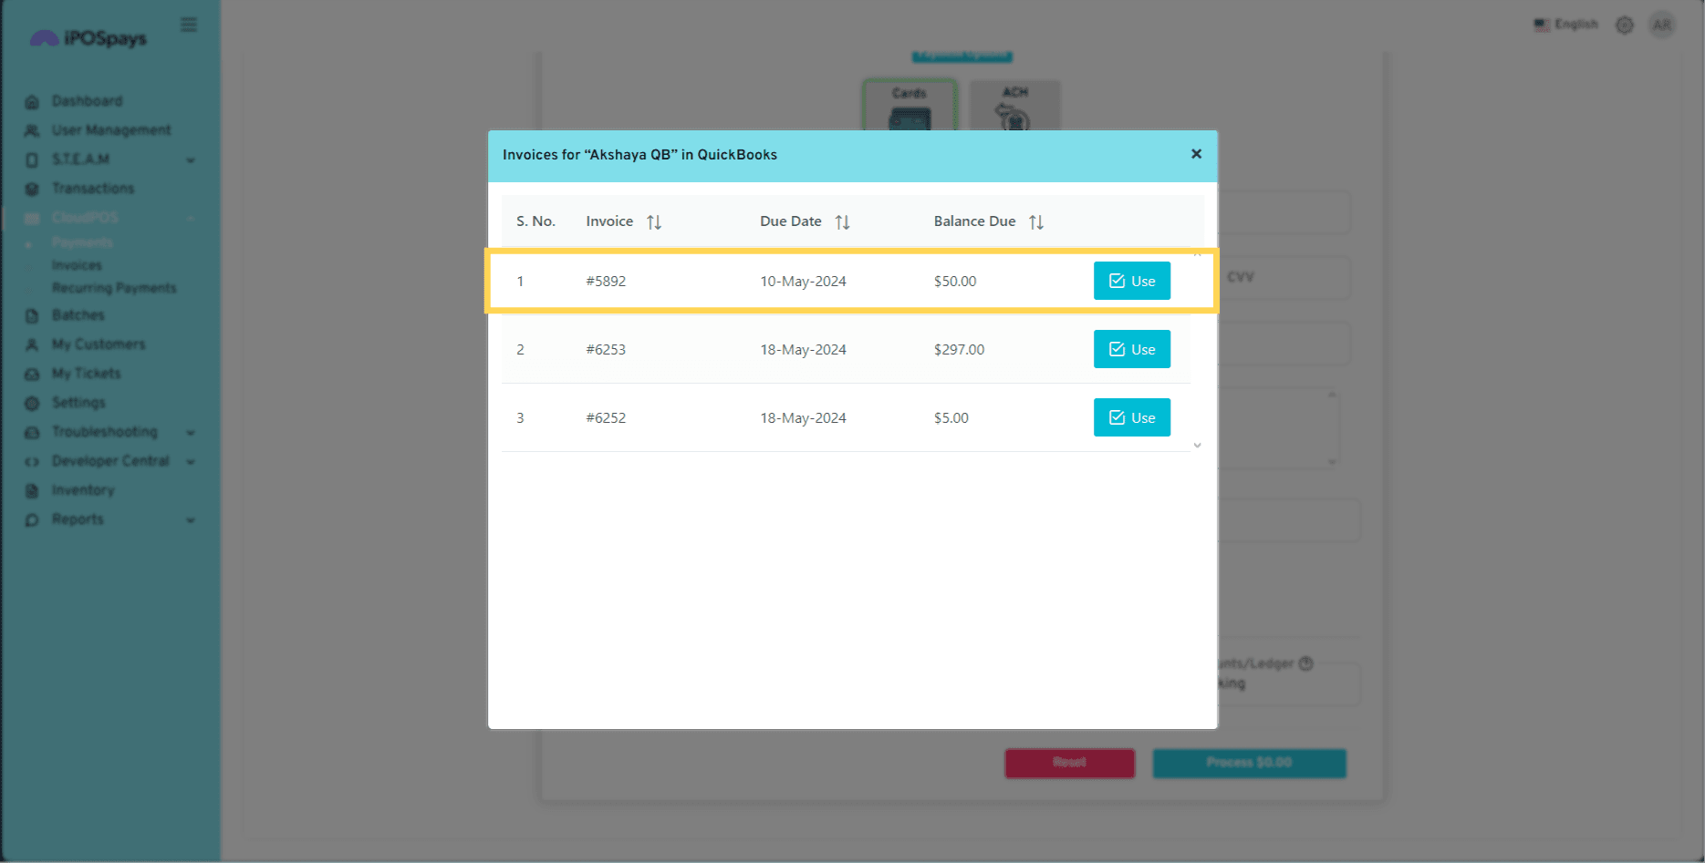
Task: Open the top-right settings gear icon
Action: click(x=1625, y=26)
